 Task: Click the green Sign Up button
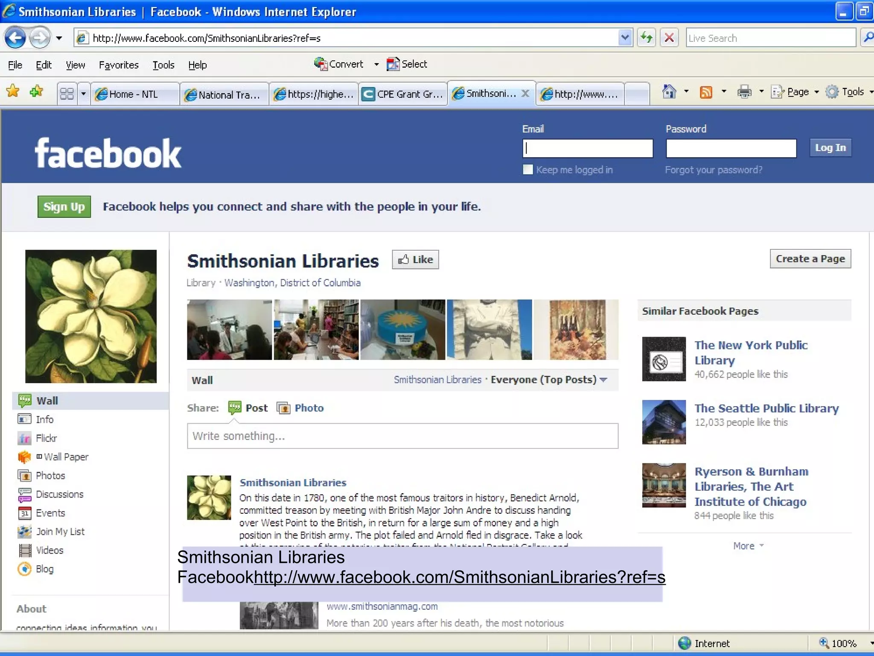pyautogui.click(x=64, y=207)
